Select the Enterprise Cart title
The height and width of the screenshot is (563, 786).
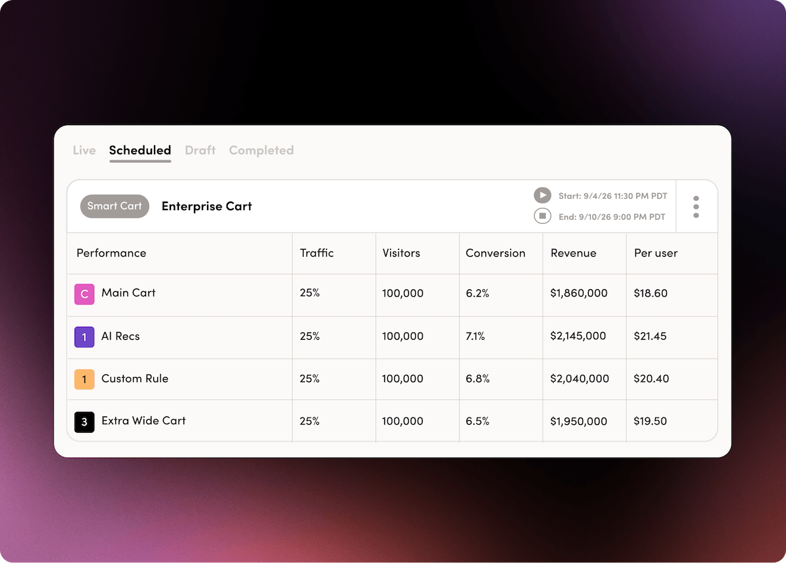[x=206, y=206]
